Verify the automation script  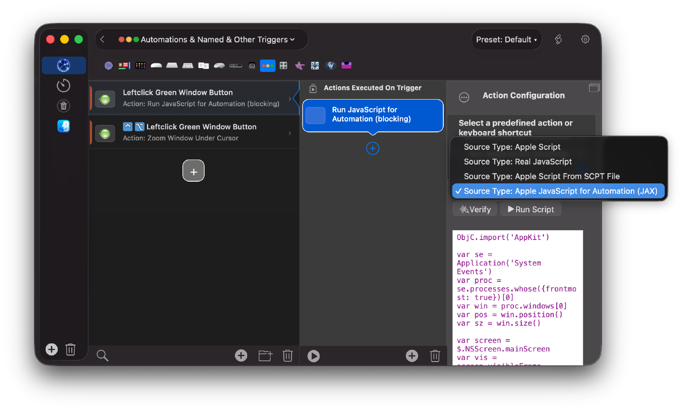(x=474, y=209)
